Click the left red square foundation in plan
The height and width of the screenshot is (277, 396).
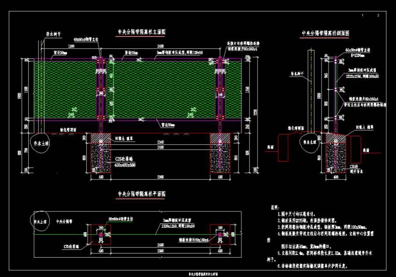click(x=101, y=235)
